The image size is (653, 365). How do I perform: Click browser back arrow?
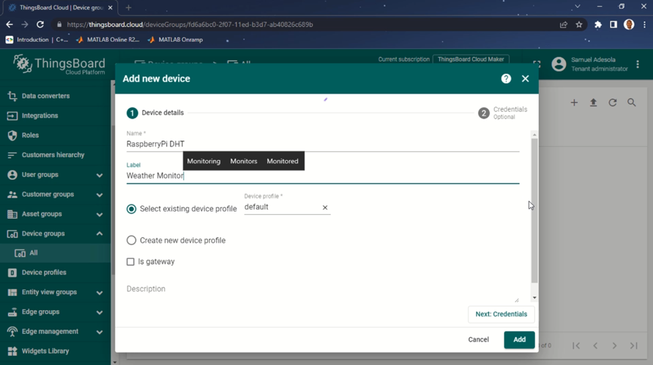tap(9, 25)
